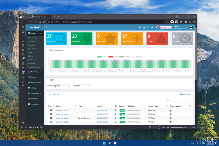
Task: Select Favorites under Devices menu
Action: click(31, 45)
